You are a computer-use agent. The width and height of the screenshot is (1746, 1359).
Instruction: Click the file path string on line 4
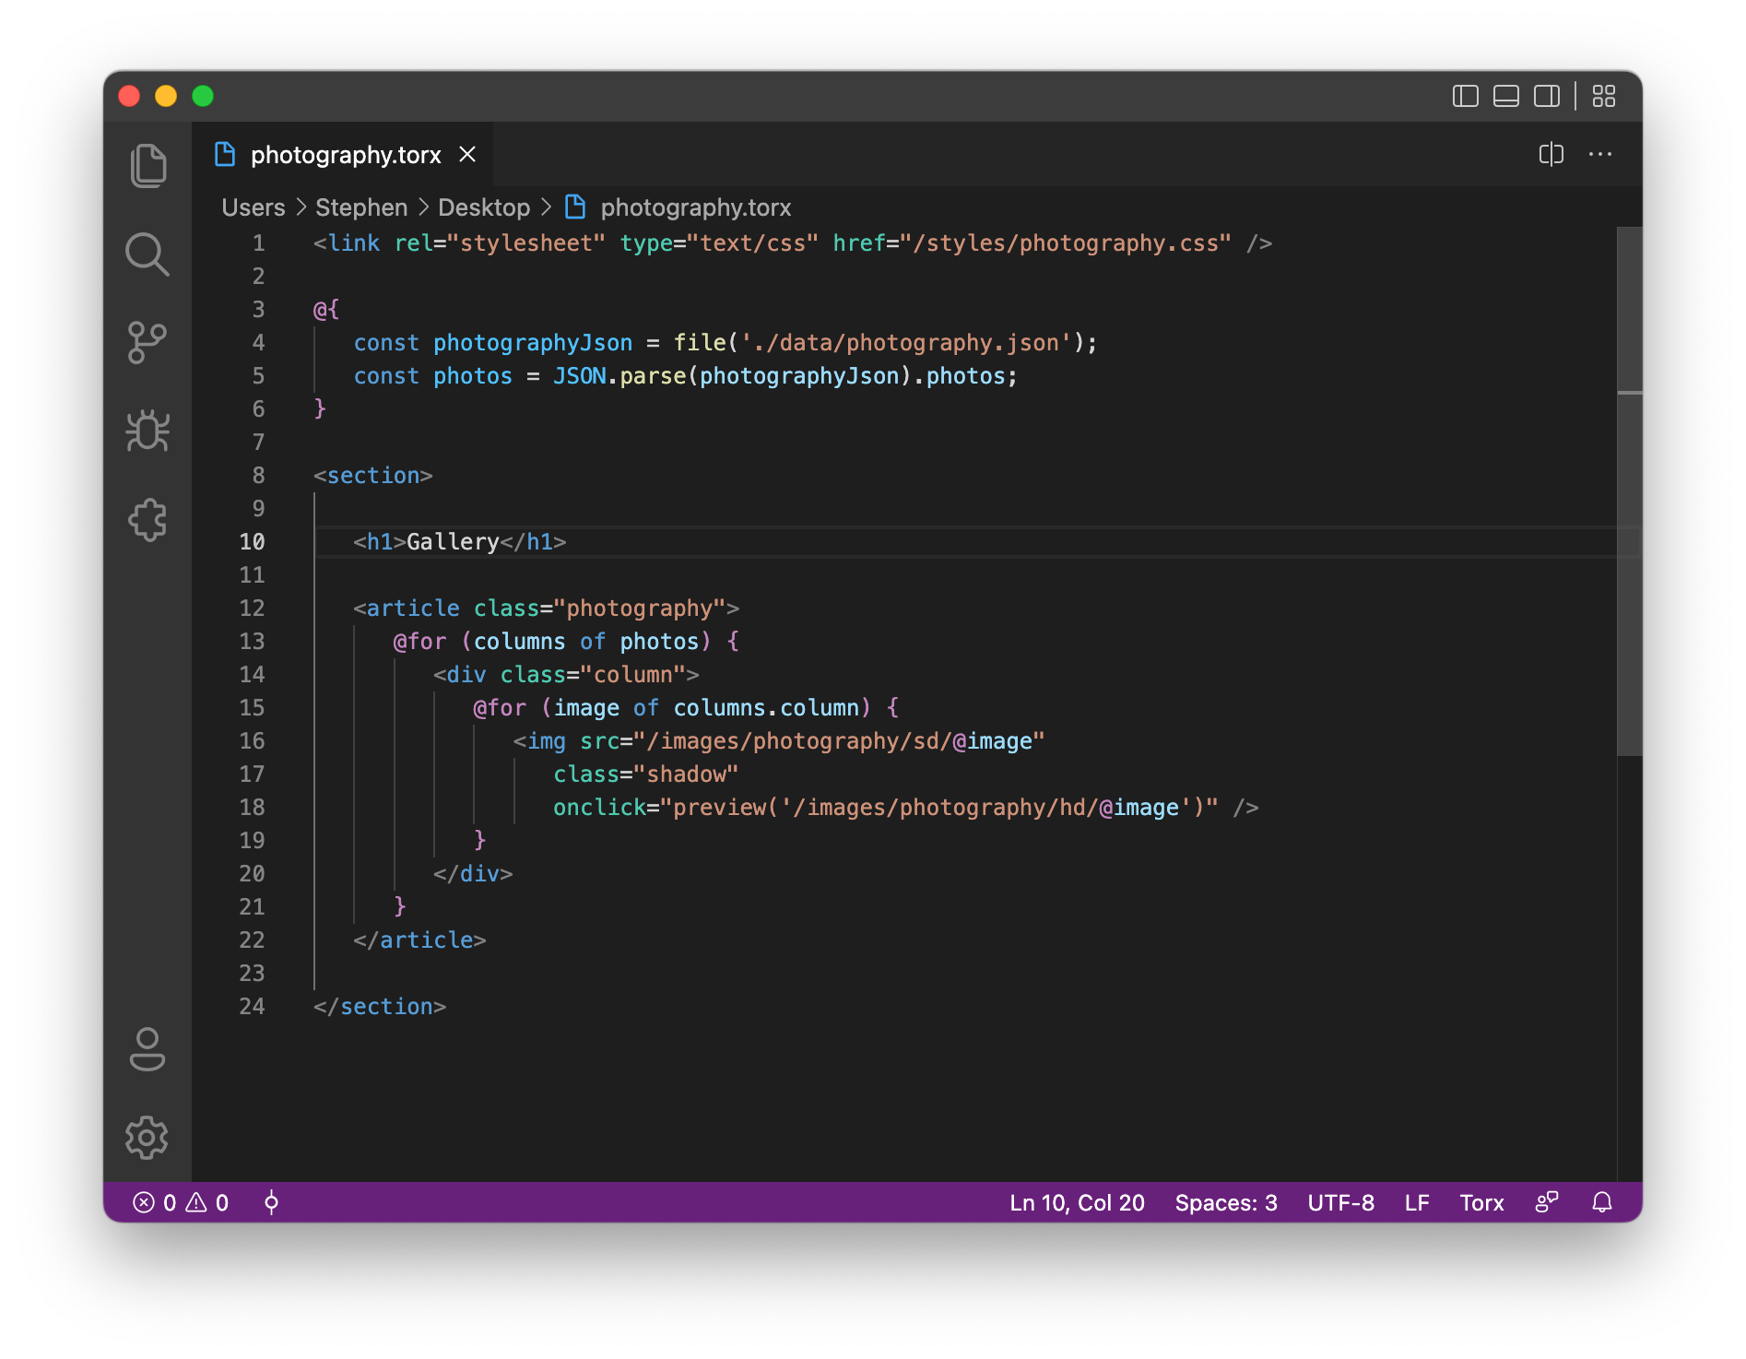tap(906, 343)
